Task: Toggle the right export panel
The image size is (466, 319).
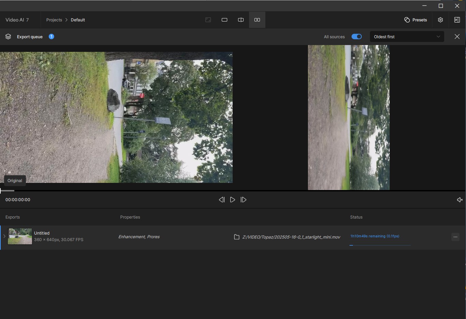Action: (457, 20)
